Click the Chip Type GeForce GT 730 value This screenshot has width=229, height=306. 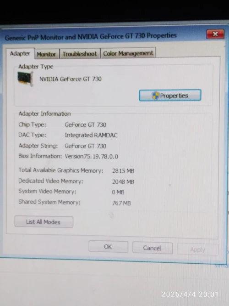pos(85,125)
